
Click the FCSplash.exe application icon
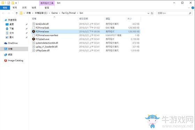(x=33, y=39)
